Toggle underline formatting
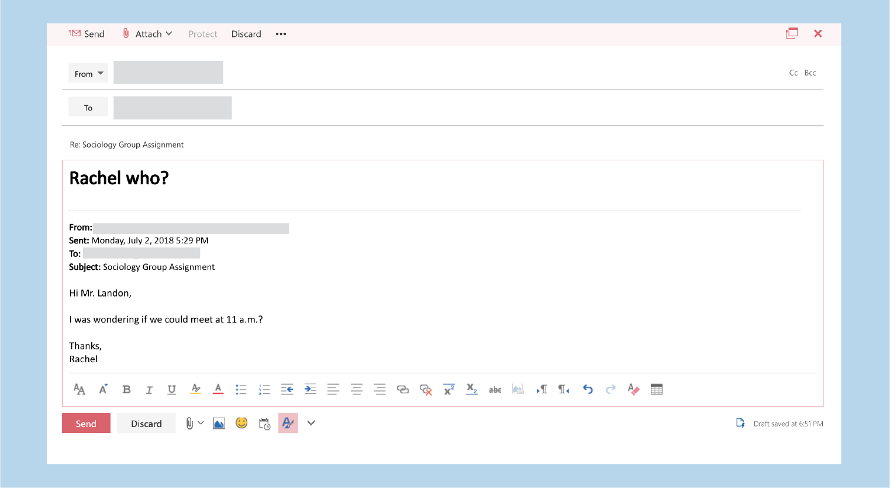The image size is (890, 488). pyautogui.click(x=171, y=389)
